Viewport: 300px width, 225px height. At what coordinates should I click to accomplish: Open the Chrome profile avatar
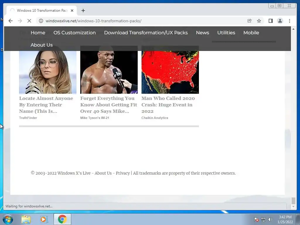click(x=280, y=21)
